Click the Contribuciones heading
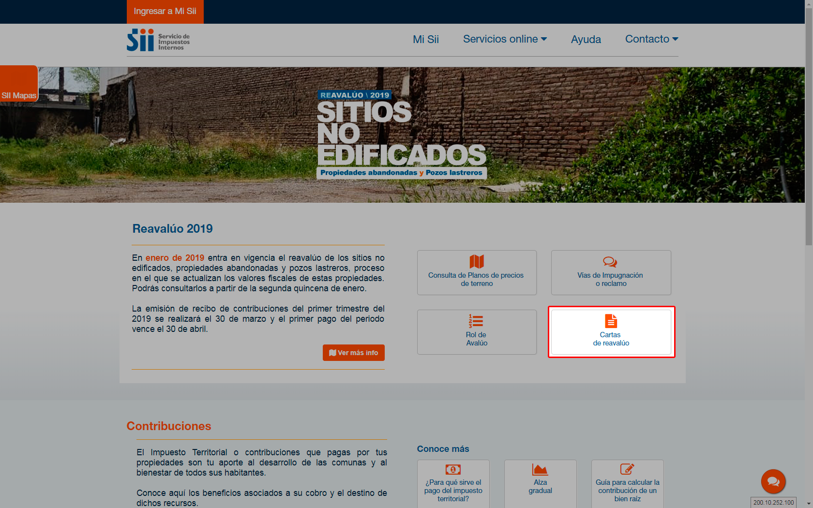Image resolution: width=813 pixels, height=508 pixels. click(x=169, y=426)
